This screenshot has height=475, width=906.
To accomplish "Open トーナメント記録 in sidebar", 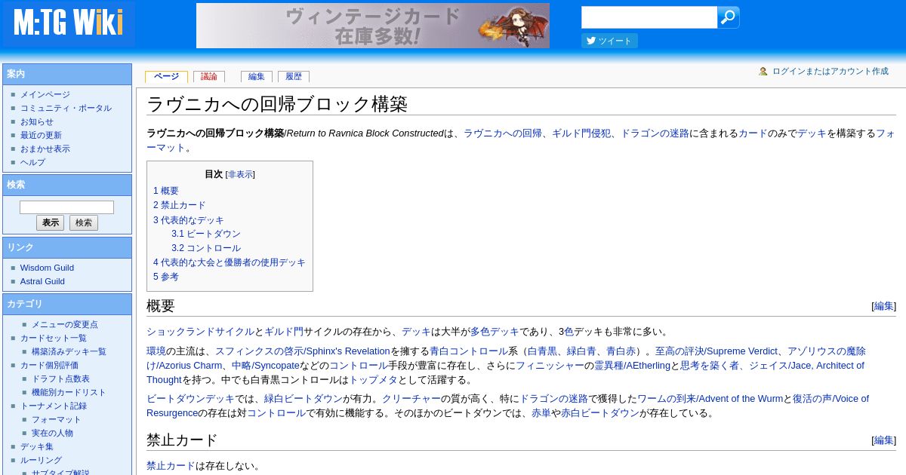I will 54,406.
